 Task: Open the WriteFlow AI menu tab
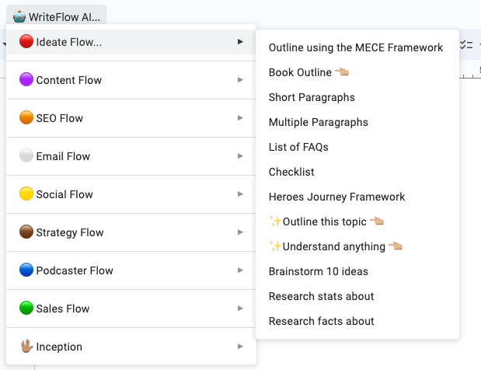57,16
